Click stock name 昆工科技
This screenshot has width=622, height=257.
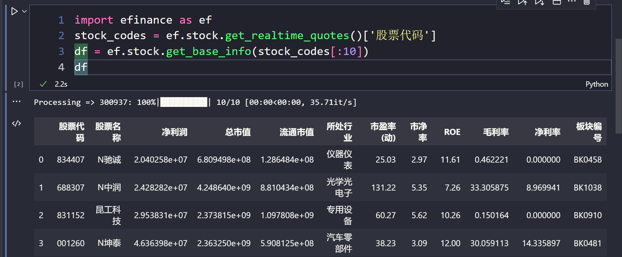click(108, 216)
